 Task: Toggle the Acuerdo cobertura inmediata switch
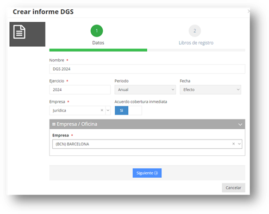point(128,110)
